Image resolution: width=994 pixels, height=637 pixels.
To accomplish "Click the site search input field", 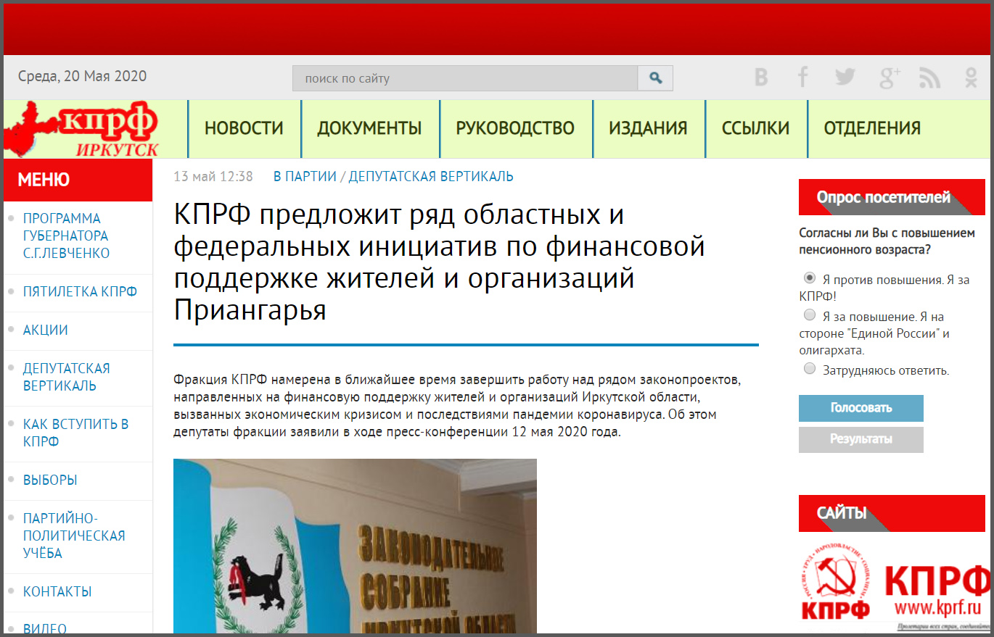I will coord(464,78).
